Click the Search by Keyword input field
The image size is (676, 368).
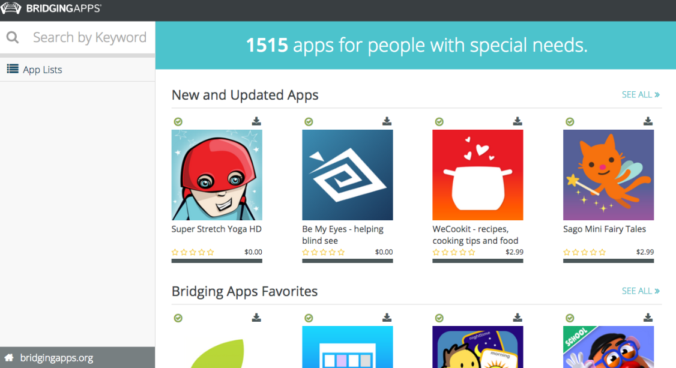tap(90, 37)
